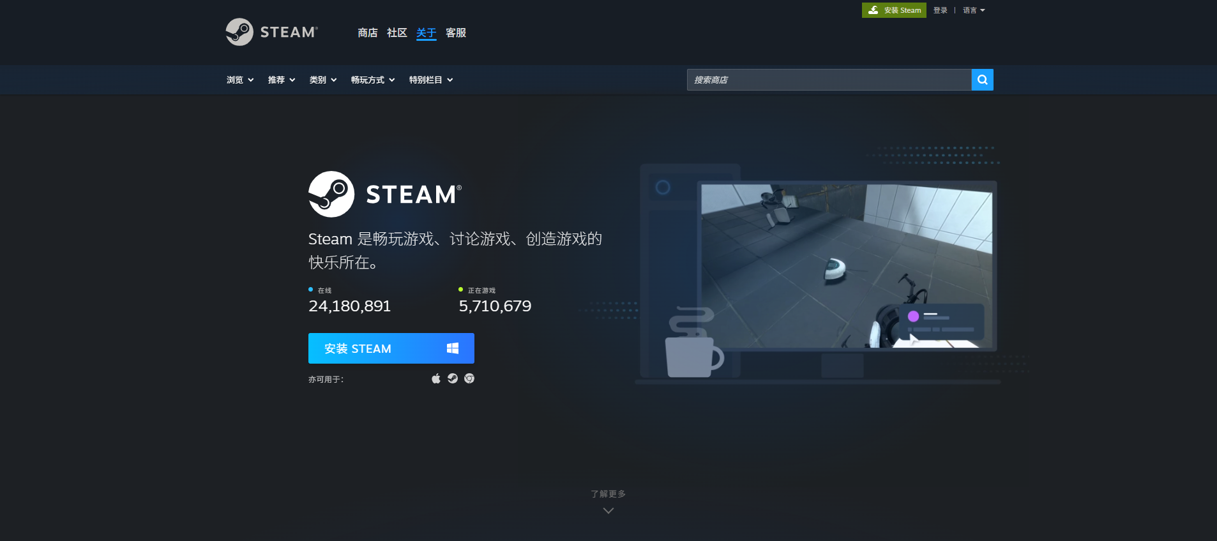
Task: Open the 推荐 dropdown menu
Action: 282,80
